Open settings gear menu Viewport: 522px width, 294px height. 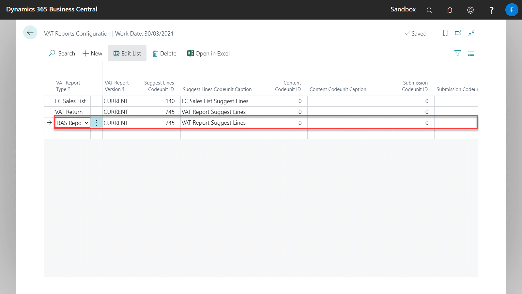click(470, 10)
